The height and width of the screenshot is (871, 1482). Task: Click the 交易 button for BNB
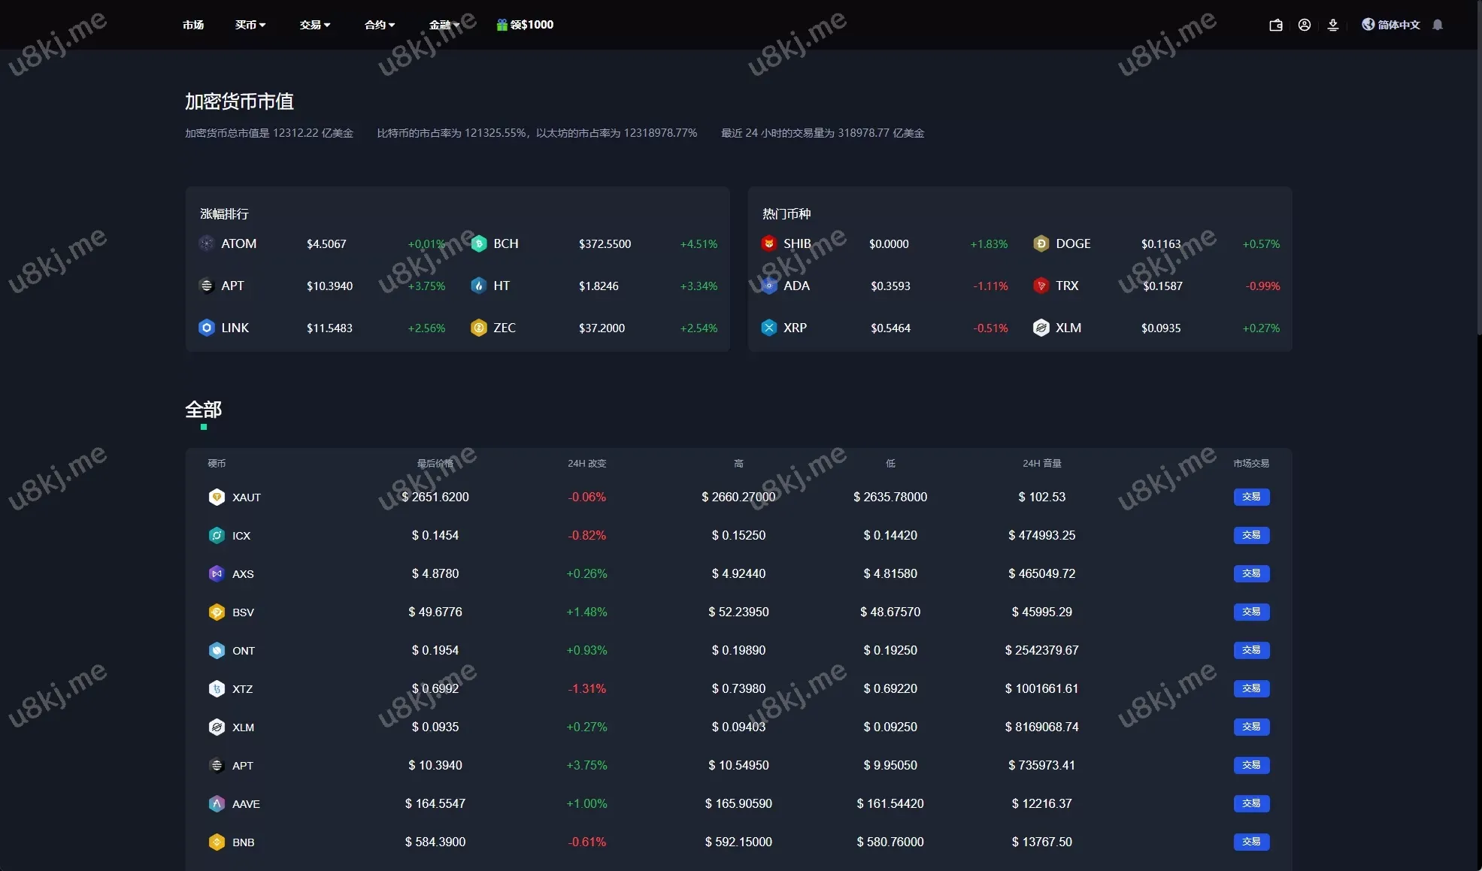click(1250, 842)
